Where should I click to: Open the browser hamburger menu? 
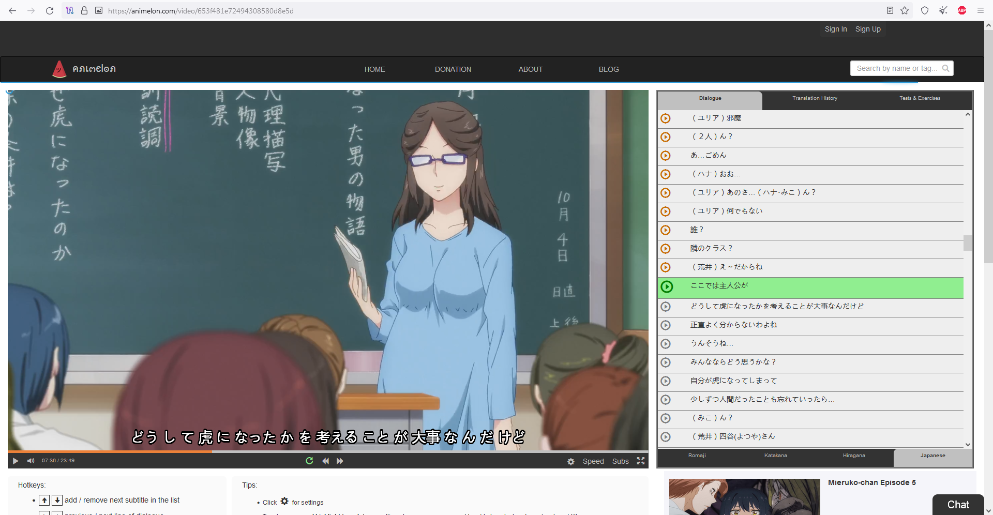click(x=981, y=10)
